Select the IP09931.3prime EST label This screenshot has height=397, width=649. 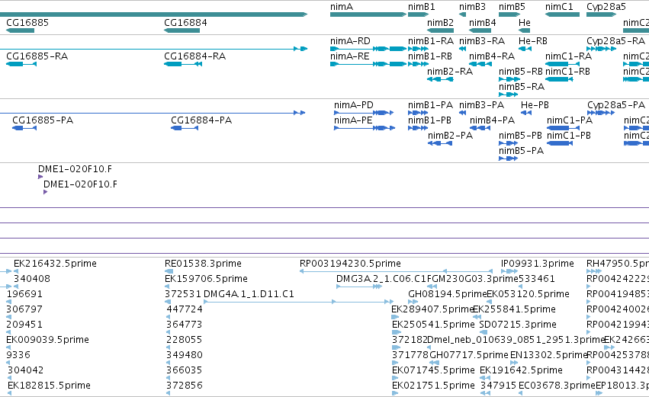point(537,264)
